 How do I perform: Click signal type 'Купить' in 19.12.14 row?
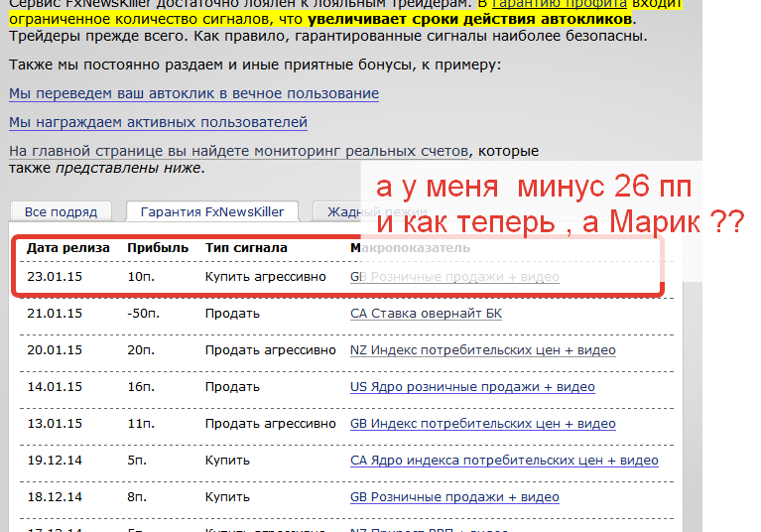coord(227,461)
